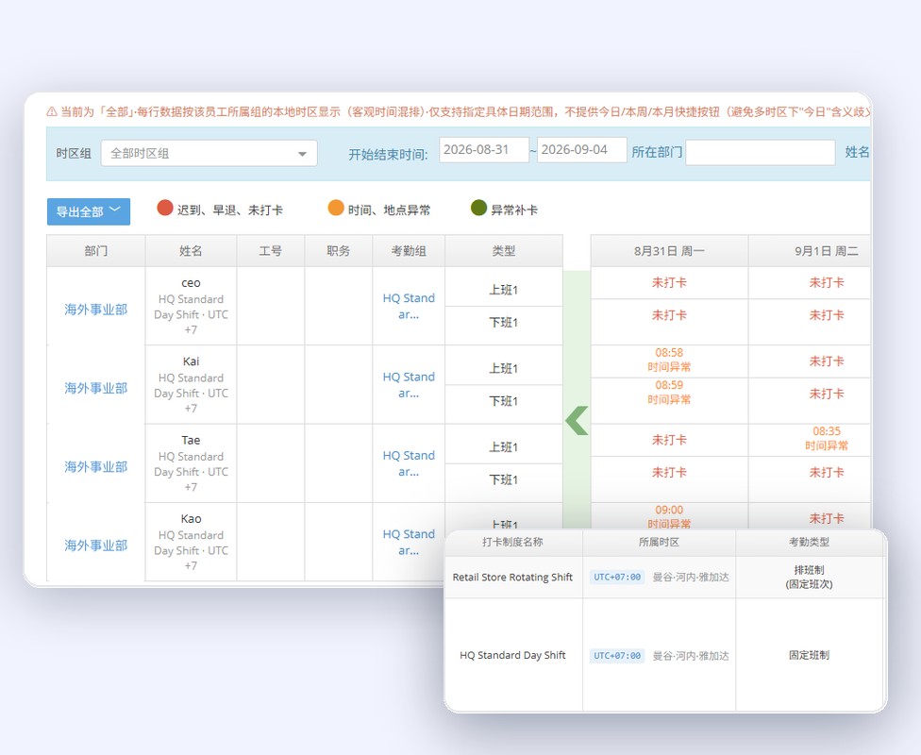
Task: Open the 海外事业部 link in the ceo row
Action: [95, 310]
